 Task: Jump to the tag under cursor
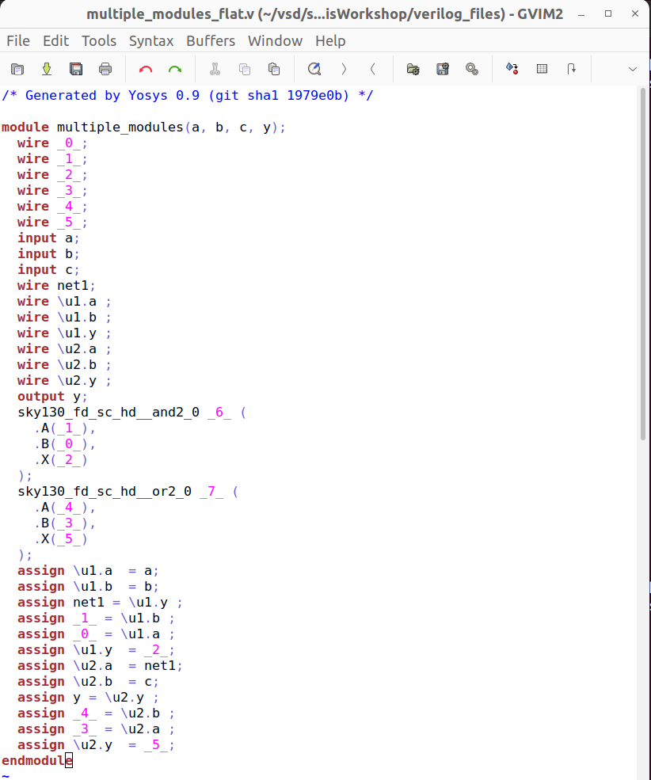[571, 69]
